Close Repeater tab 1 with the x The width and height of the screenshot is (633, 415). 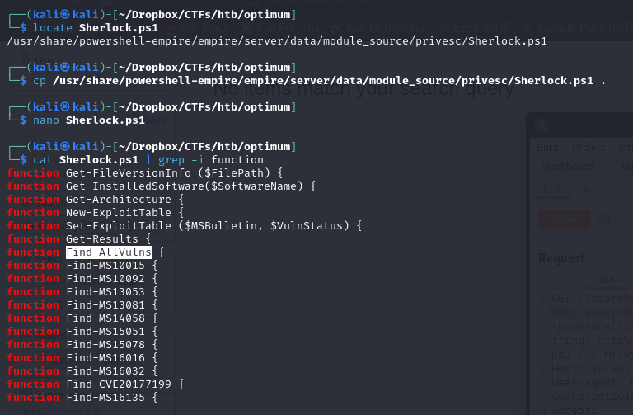click(x=557, y=189)
